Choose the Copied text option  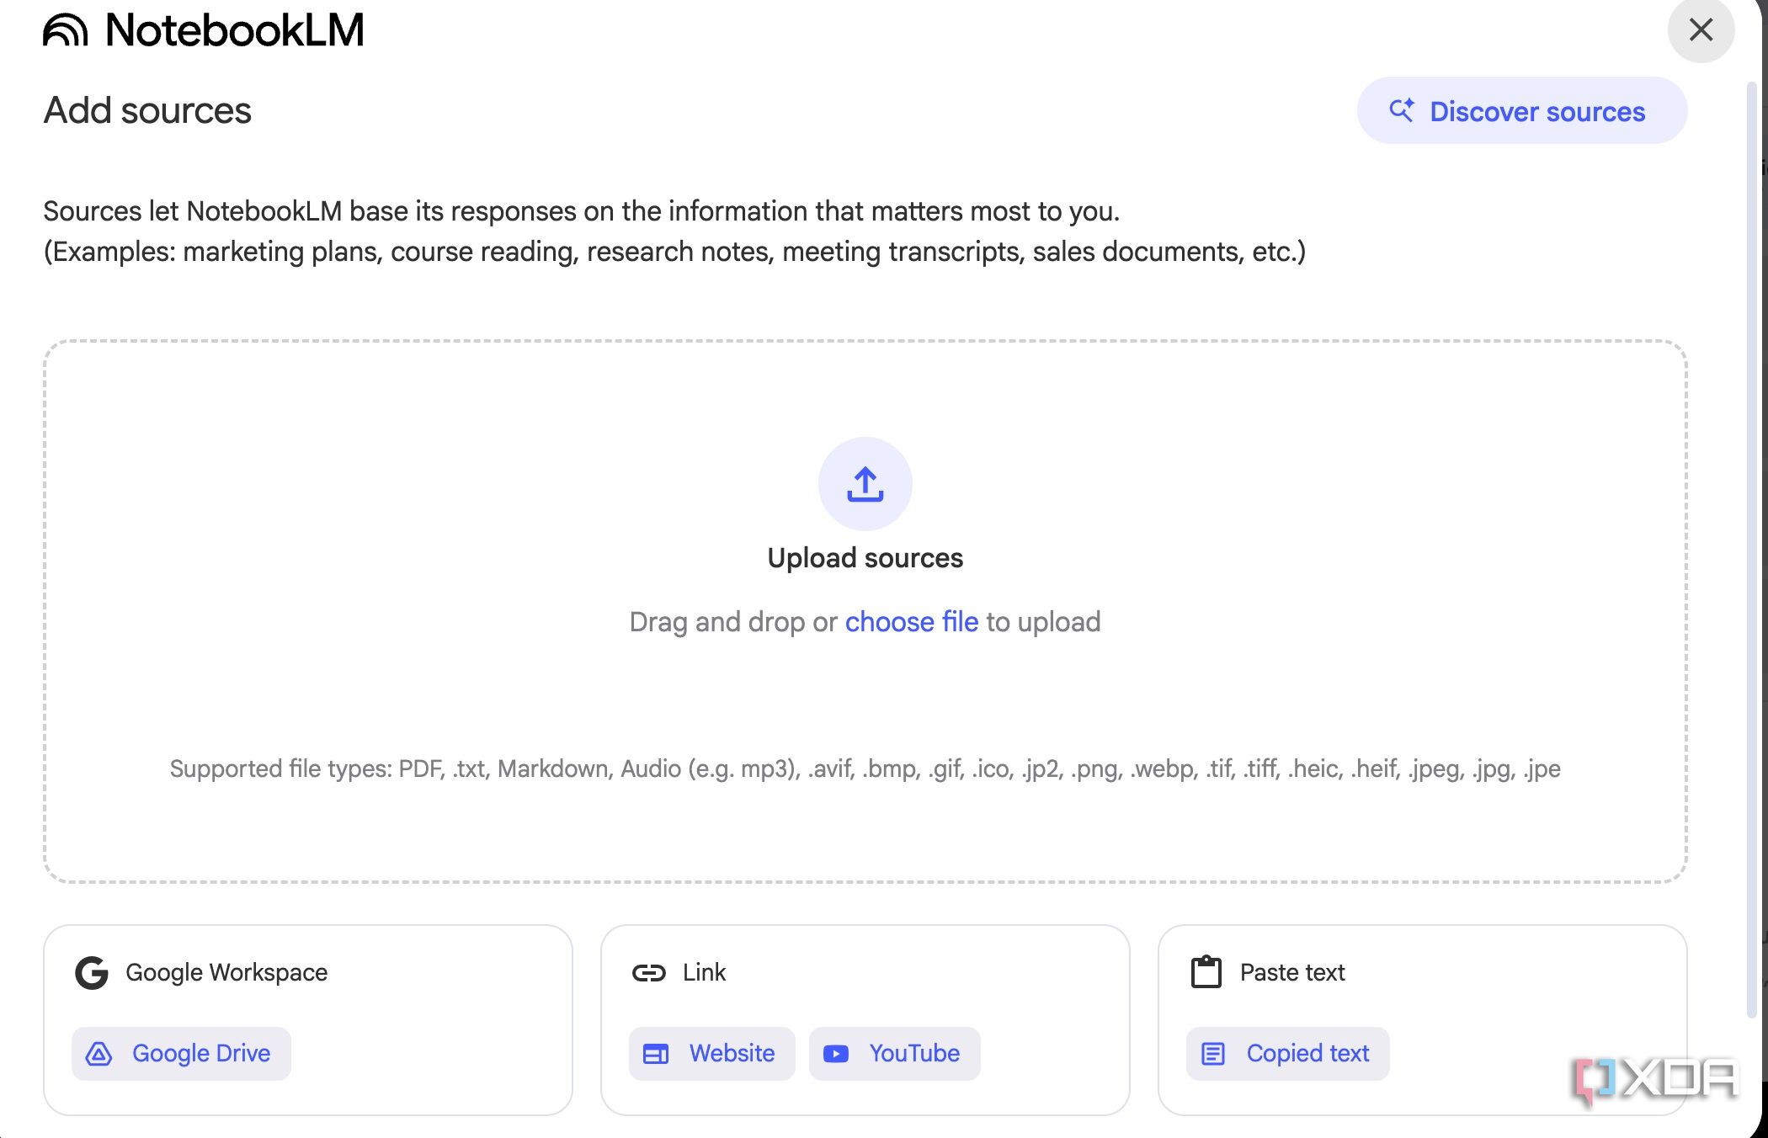(1287, 1054)
